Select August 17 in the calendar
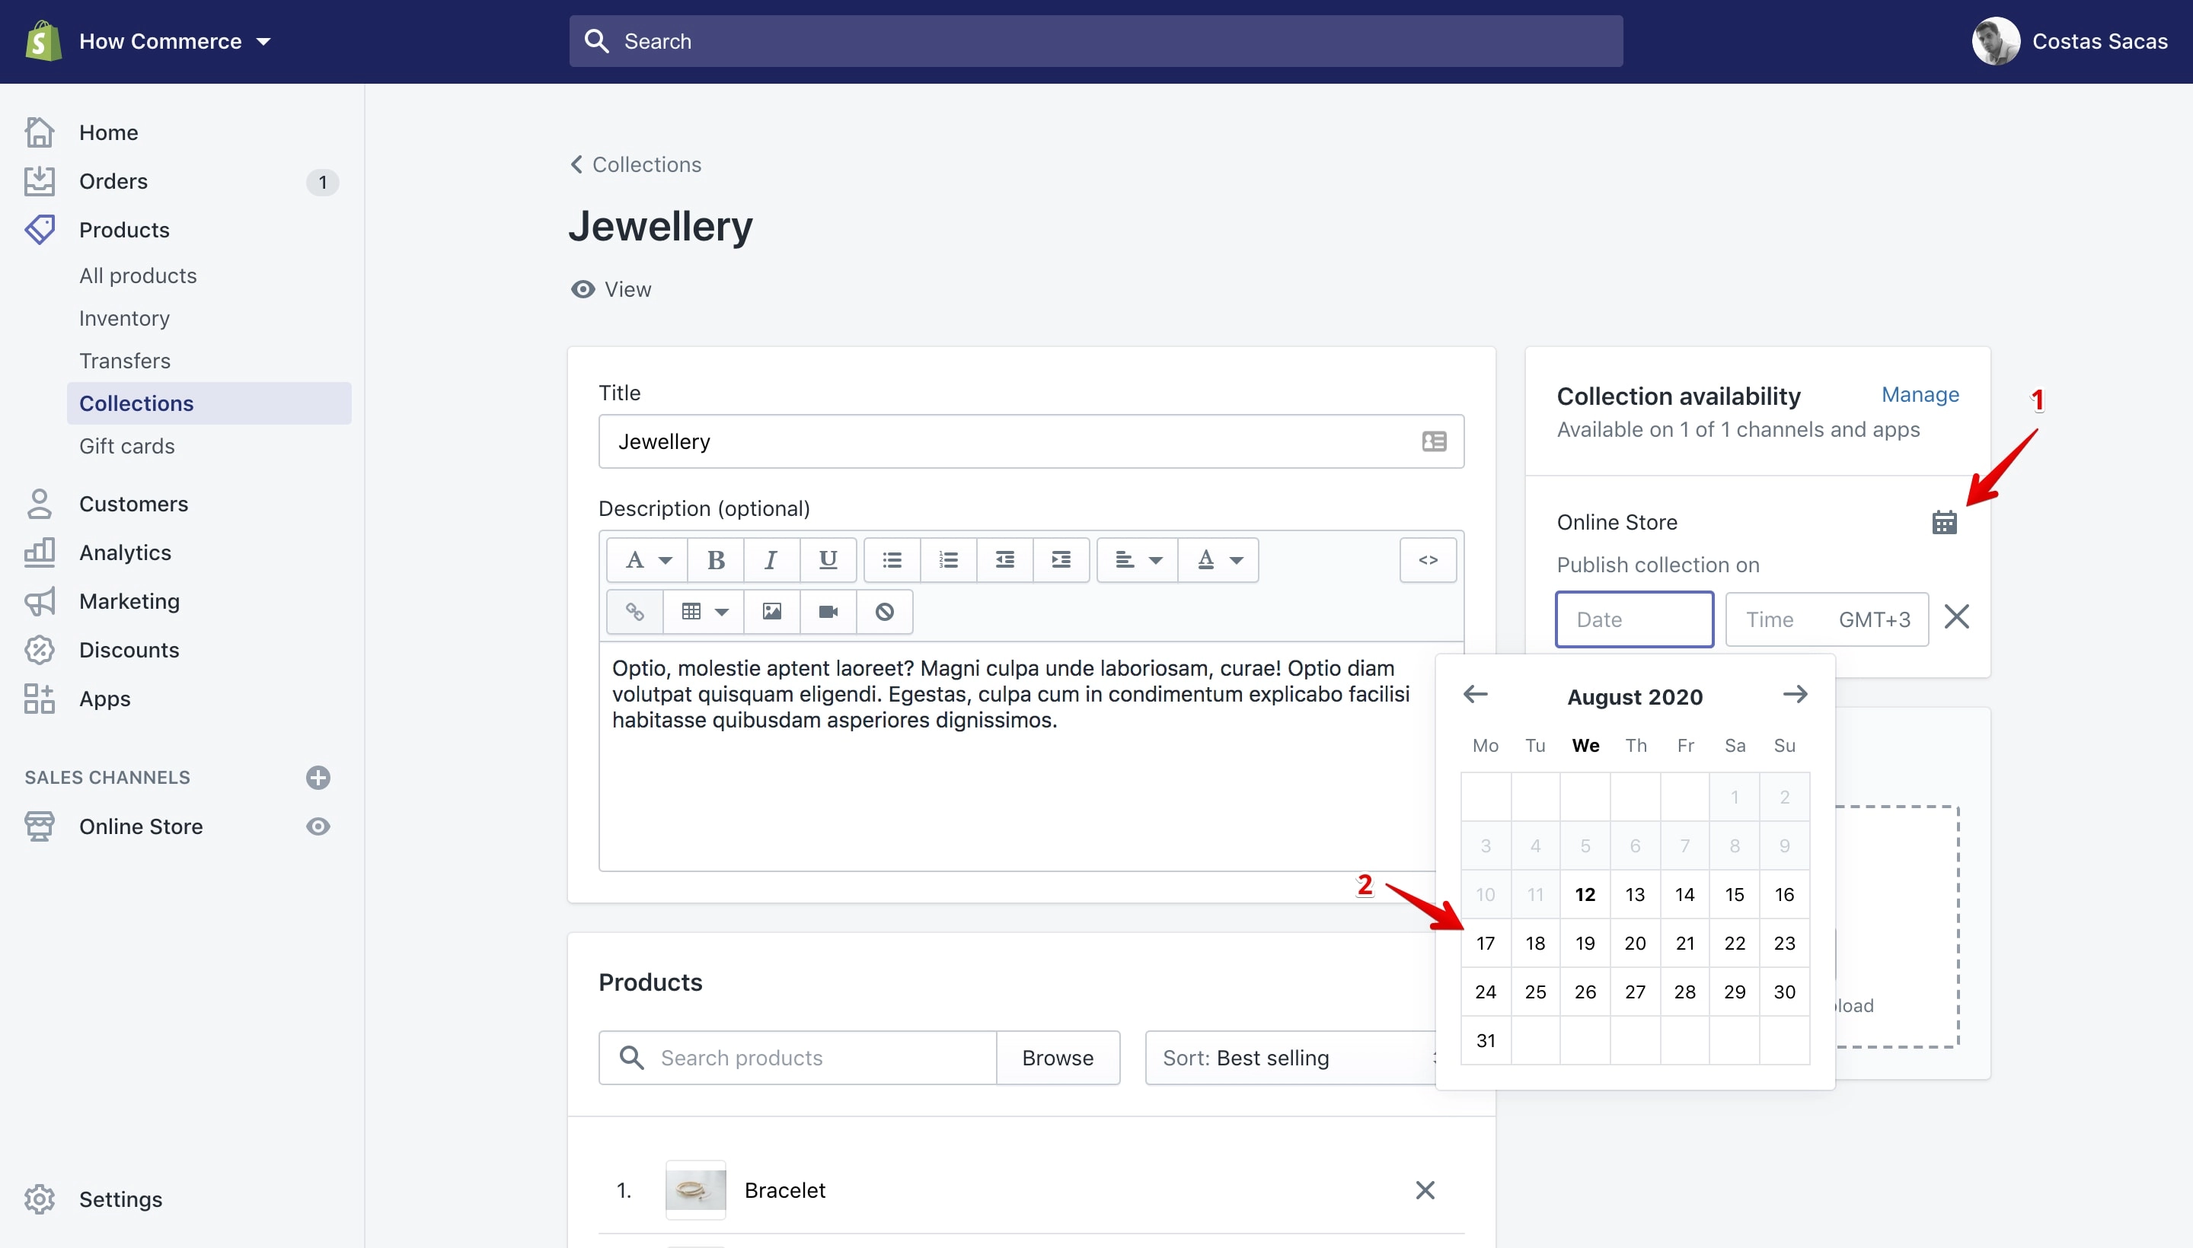This screenshot has width=2193, height=1248. pyautogui.click(x=1486, y=943)
